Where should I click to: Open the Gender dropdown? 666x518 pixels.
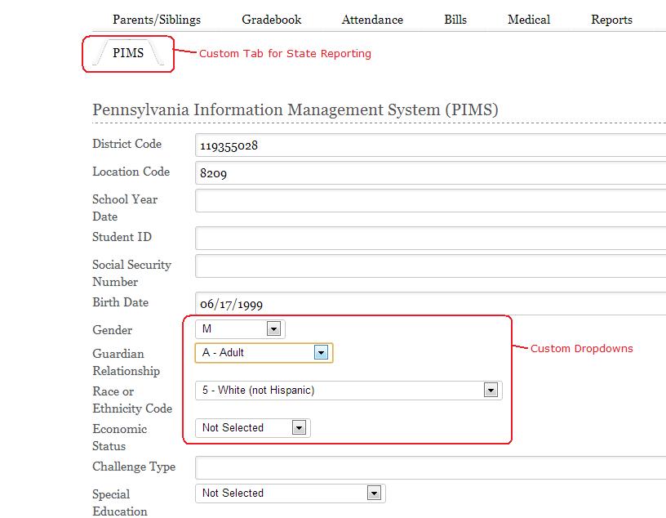tap(240, 329)
